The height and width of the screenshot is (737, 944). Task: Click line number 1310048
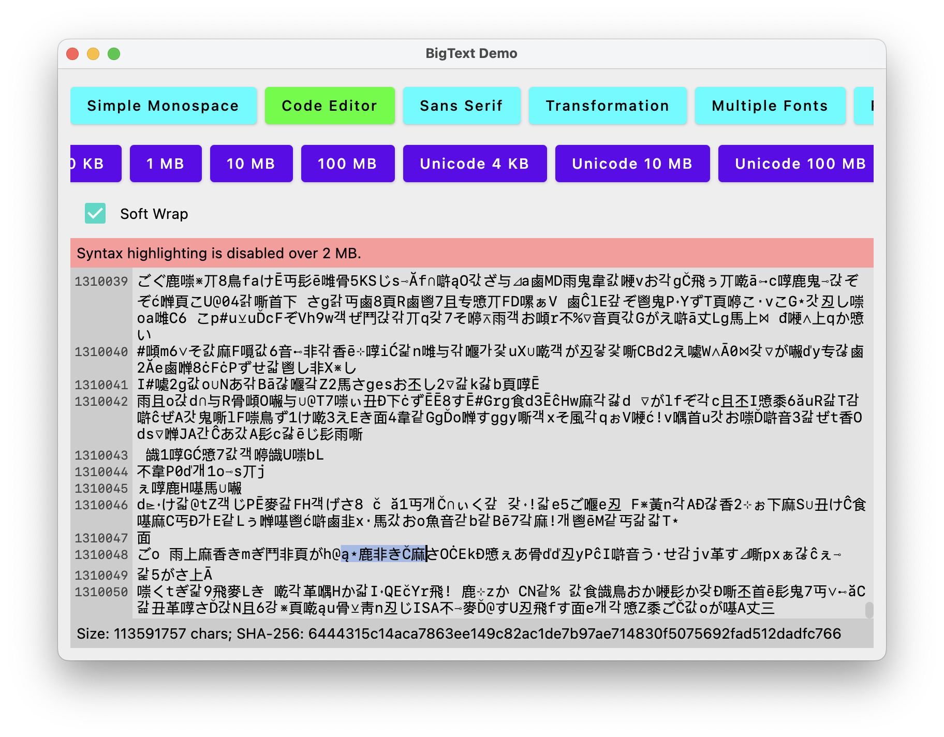101,555
